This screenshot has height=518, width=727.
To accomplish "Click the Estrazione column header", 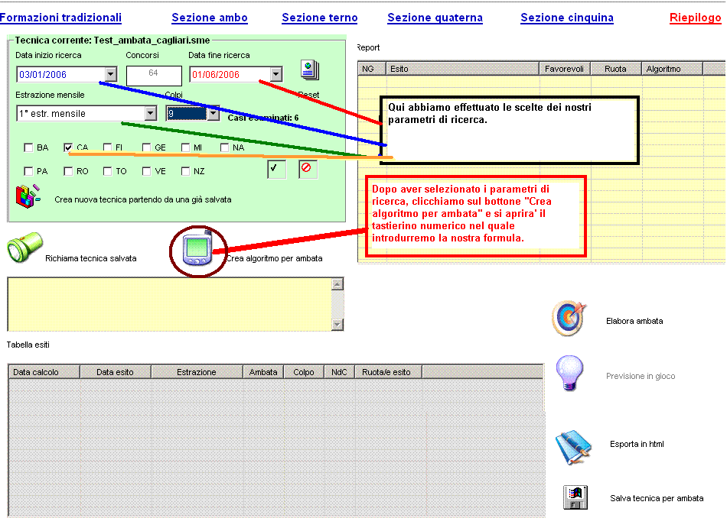I will [x=197, y=372].
